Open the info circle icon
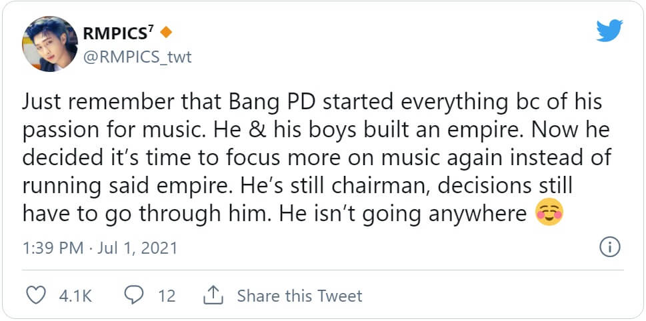This screenshot has height=321, width=646. [x=609, y=248]
